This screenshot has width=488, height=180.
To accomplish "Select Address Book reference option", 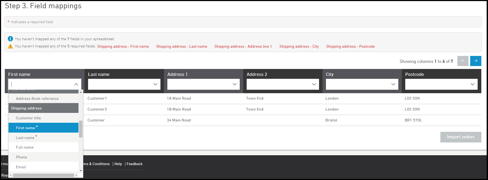I will 44,99.
